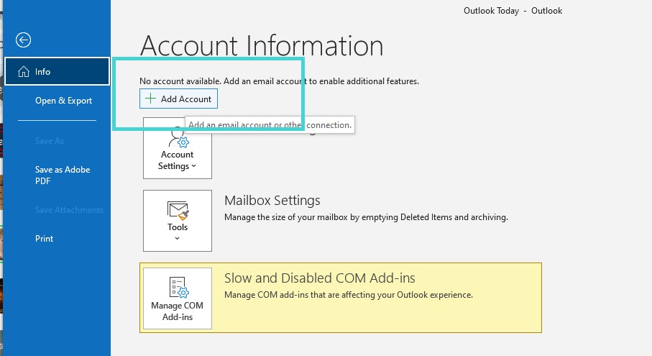Select the Info tab
This screenshot has height=356, width=652.
click(x=57, y=71)
